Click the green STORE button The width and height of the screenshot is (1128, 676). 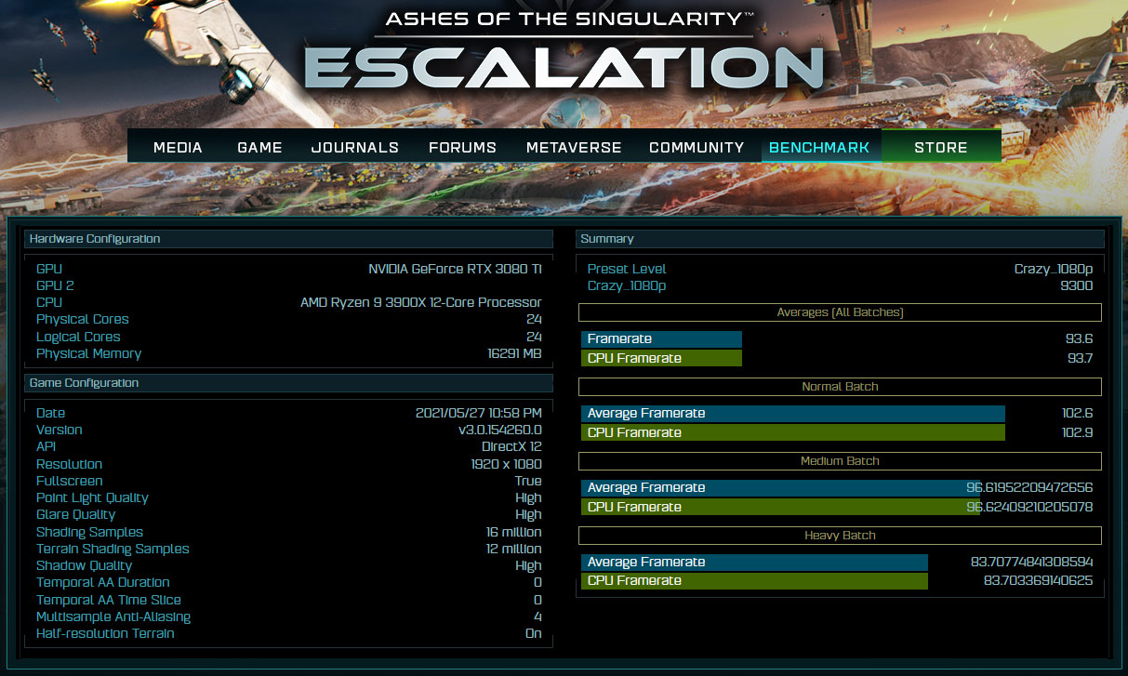tap(940, 147)
